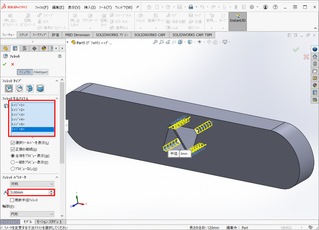Image resolution: width=319 pixels, height=230 pixels.
Task: Switch to the SOLIDWORKS CAM tab
Action: tap(150, 35)
